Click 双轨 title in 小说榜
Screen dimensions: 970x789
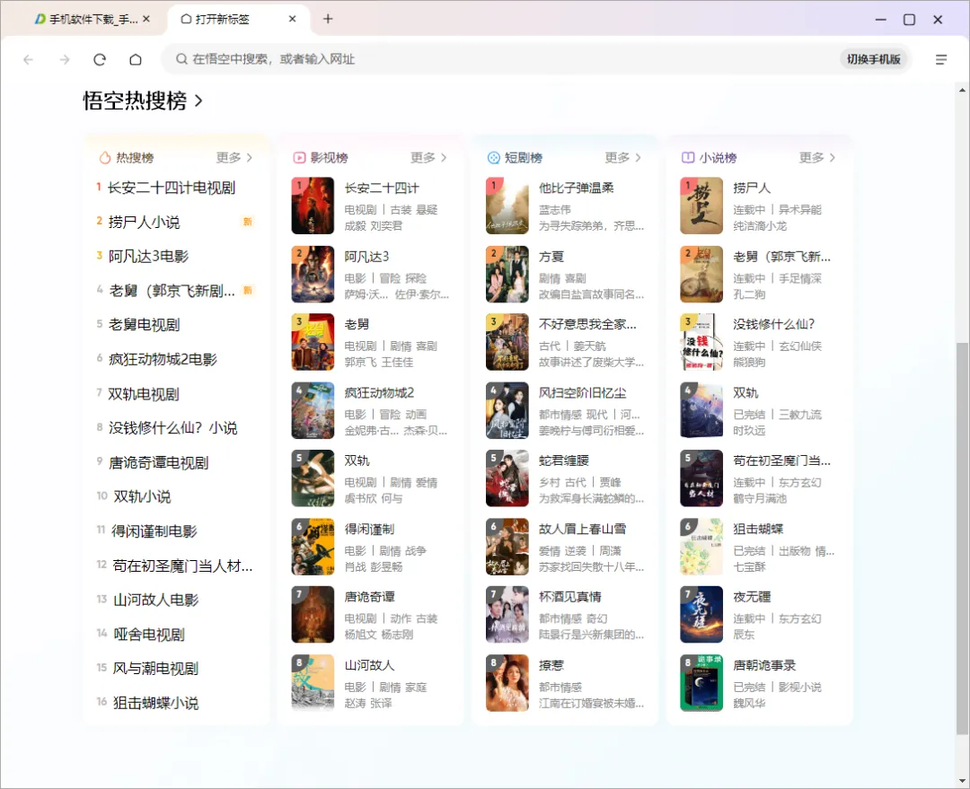pyautogui.click(x=745, y=392)
